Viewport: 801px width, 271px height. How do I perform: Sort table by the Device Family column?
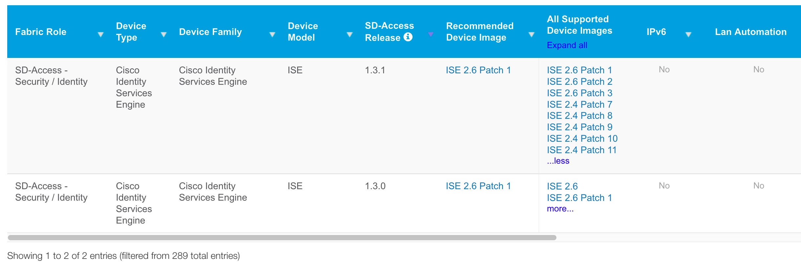pos(272,34)
